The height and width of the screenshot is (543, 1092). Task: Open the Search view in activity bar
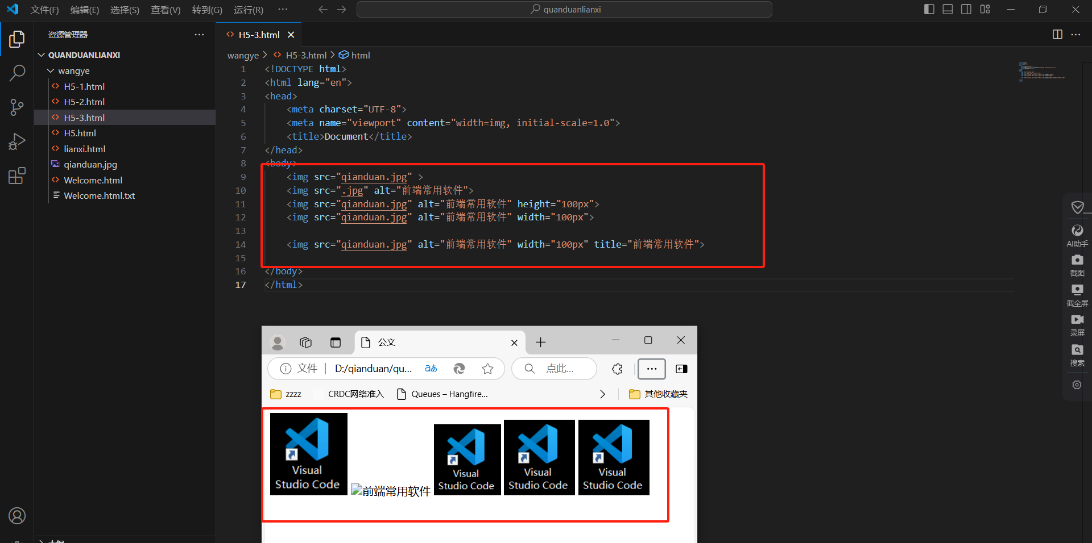17,73
